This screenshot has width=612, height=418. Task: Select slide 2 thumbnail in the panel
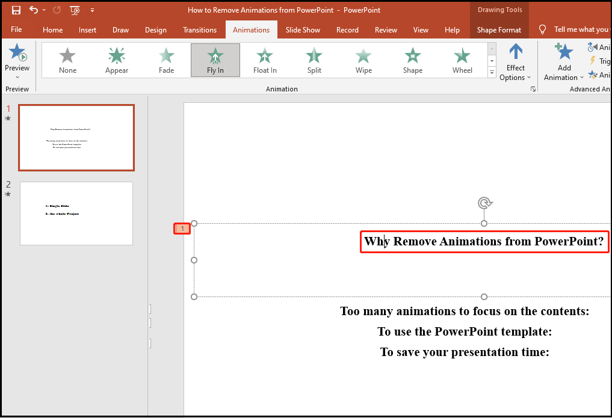(76, 214)
